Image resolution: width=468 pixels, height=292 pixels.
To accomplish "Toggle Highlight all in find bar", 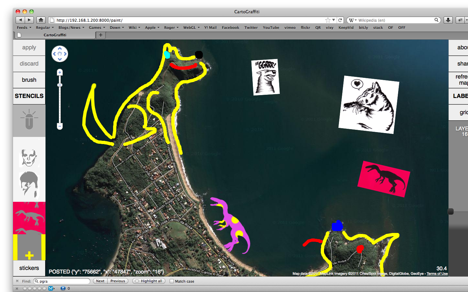I will coord(149,281).
